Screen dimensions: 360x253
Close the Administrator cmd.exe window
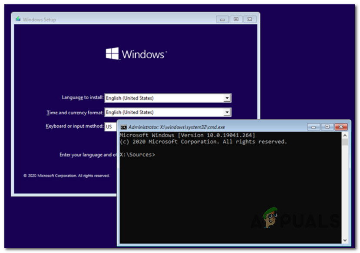point(341,127)
